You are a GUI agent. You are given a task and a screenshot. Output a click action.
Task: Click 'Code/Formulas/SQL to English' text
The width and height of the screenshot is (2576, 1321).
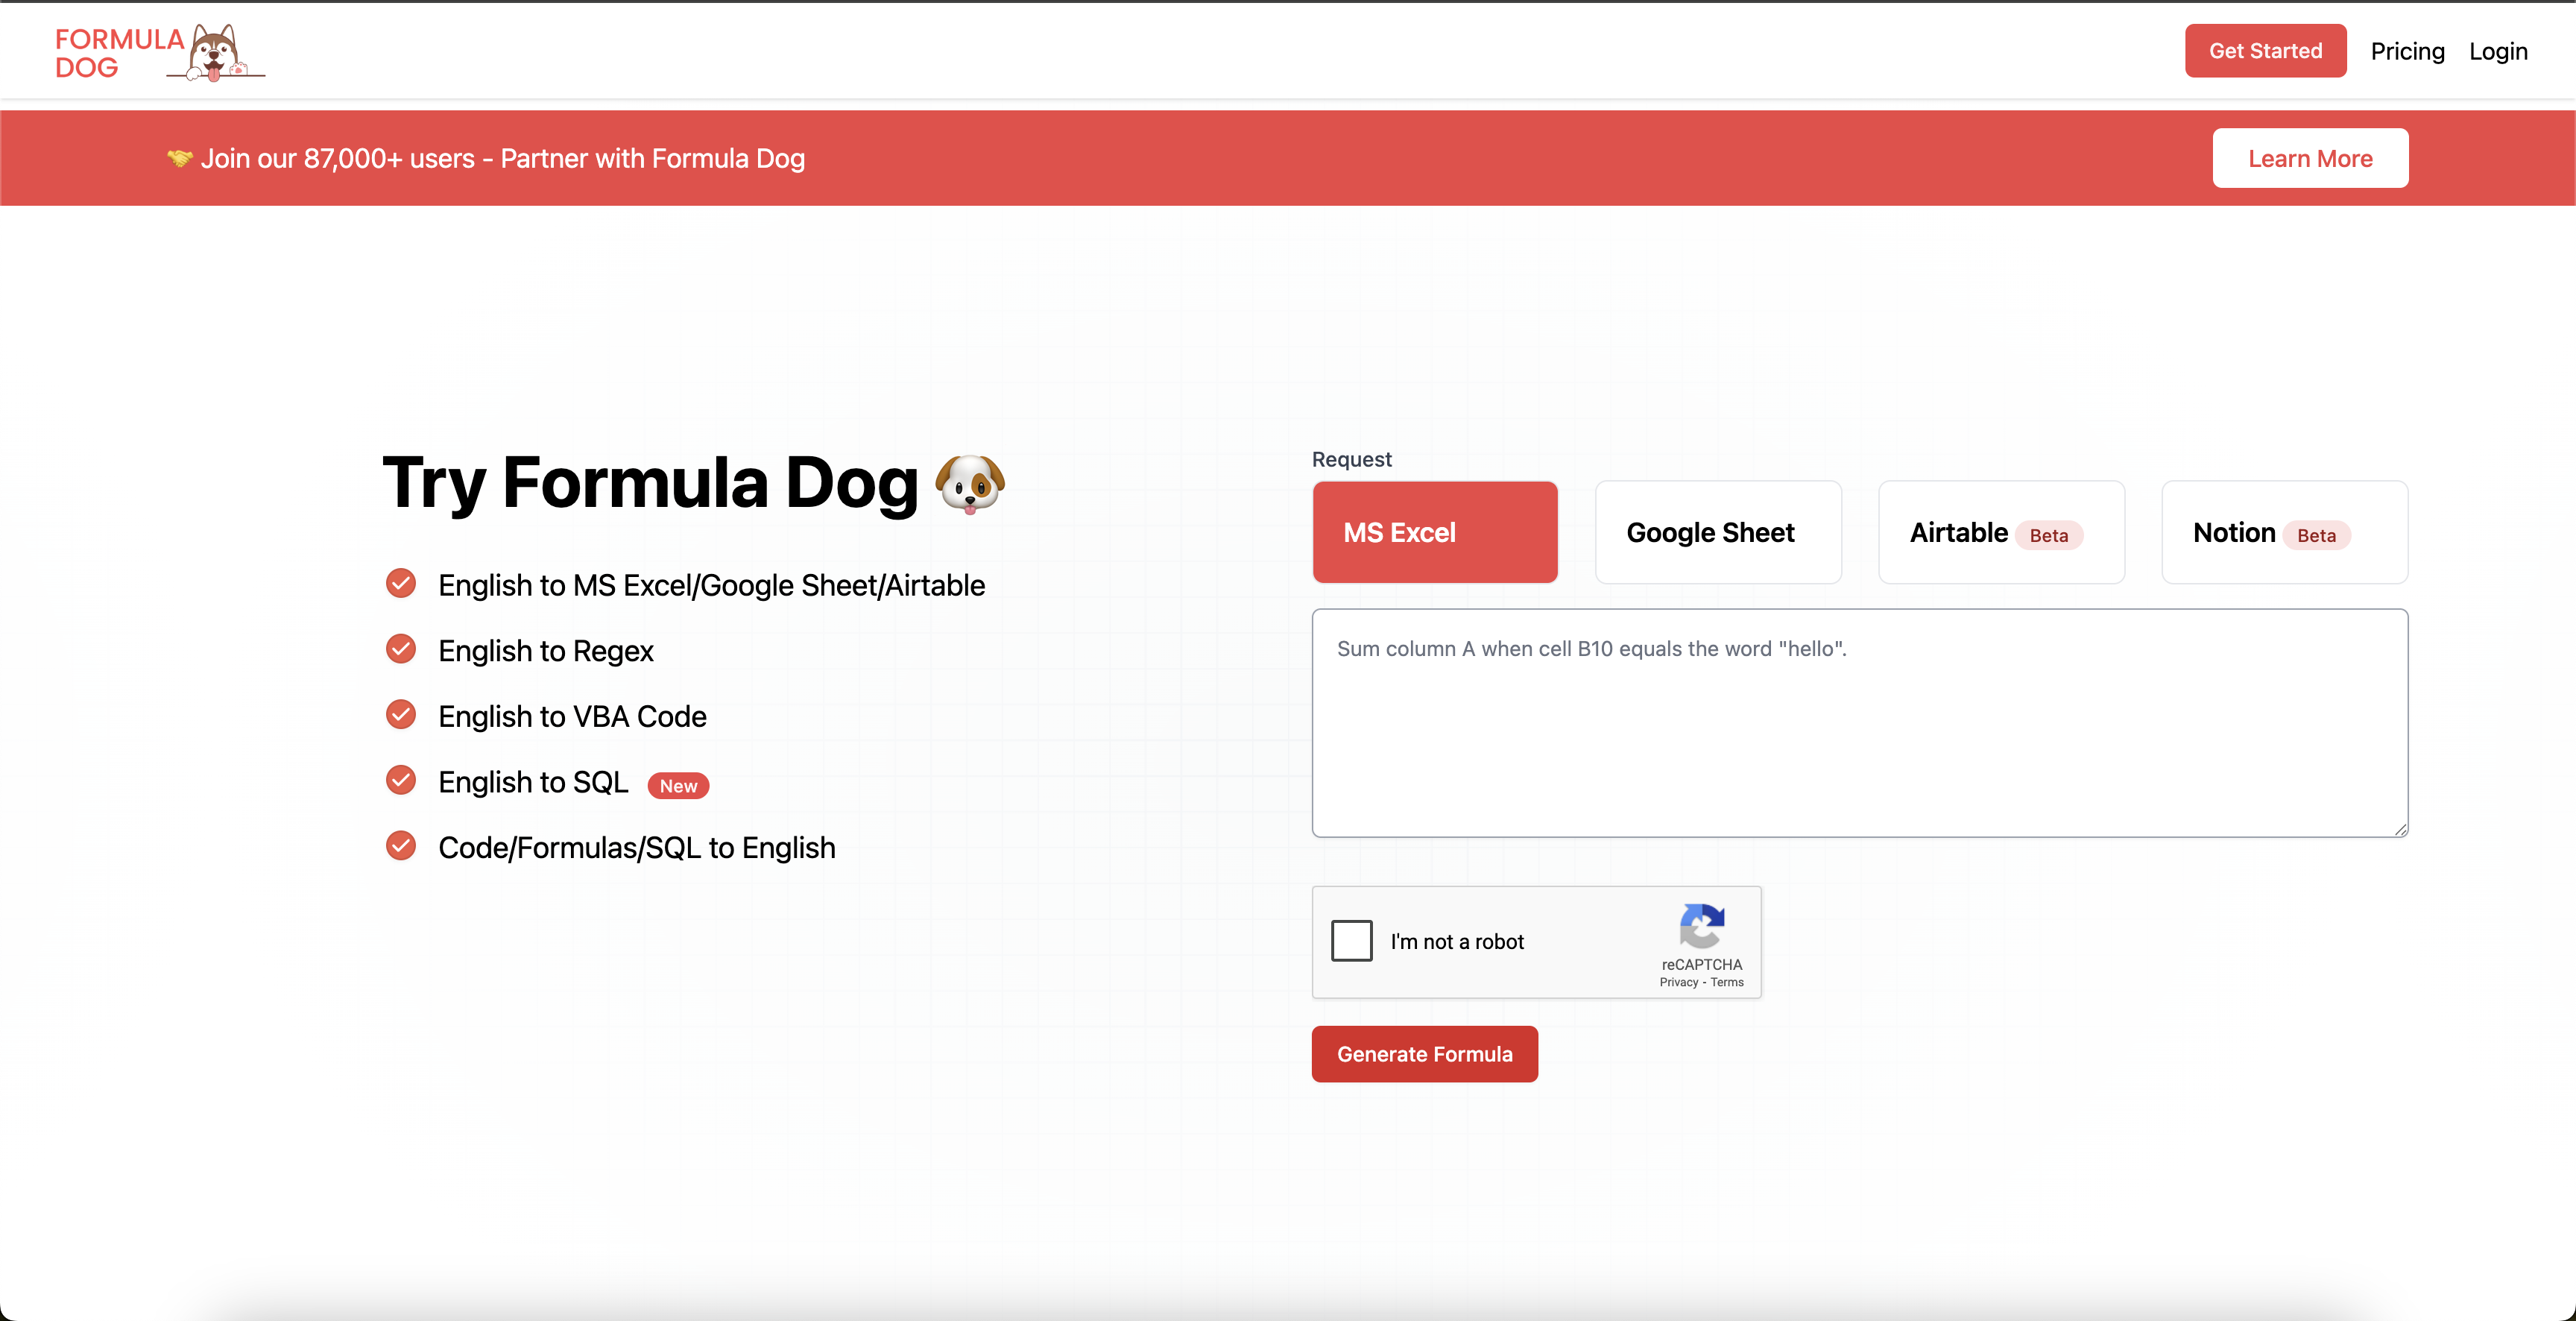637,847
